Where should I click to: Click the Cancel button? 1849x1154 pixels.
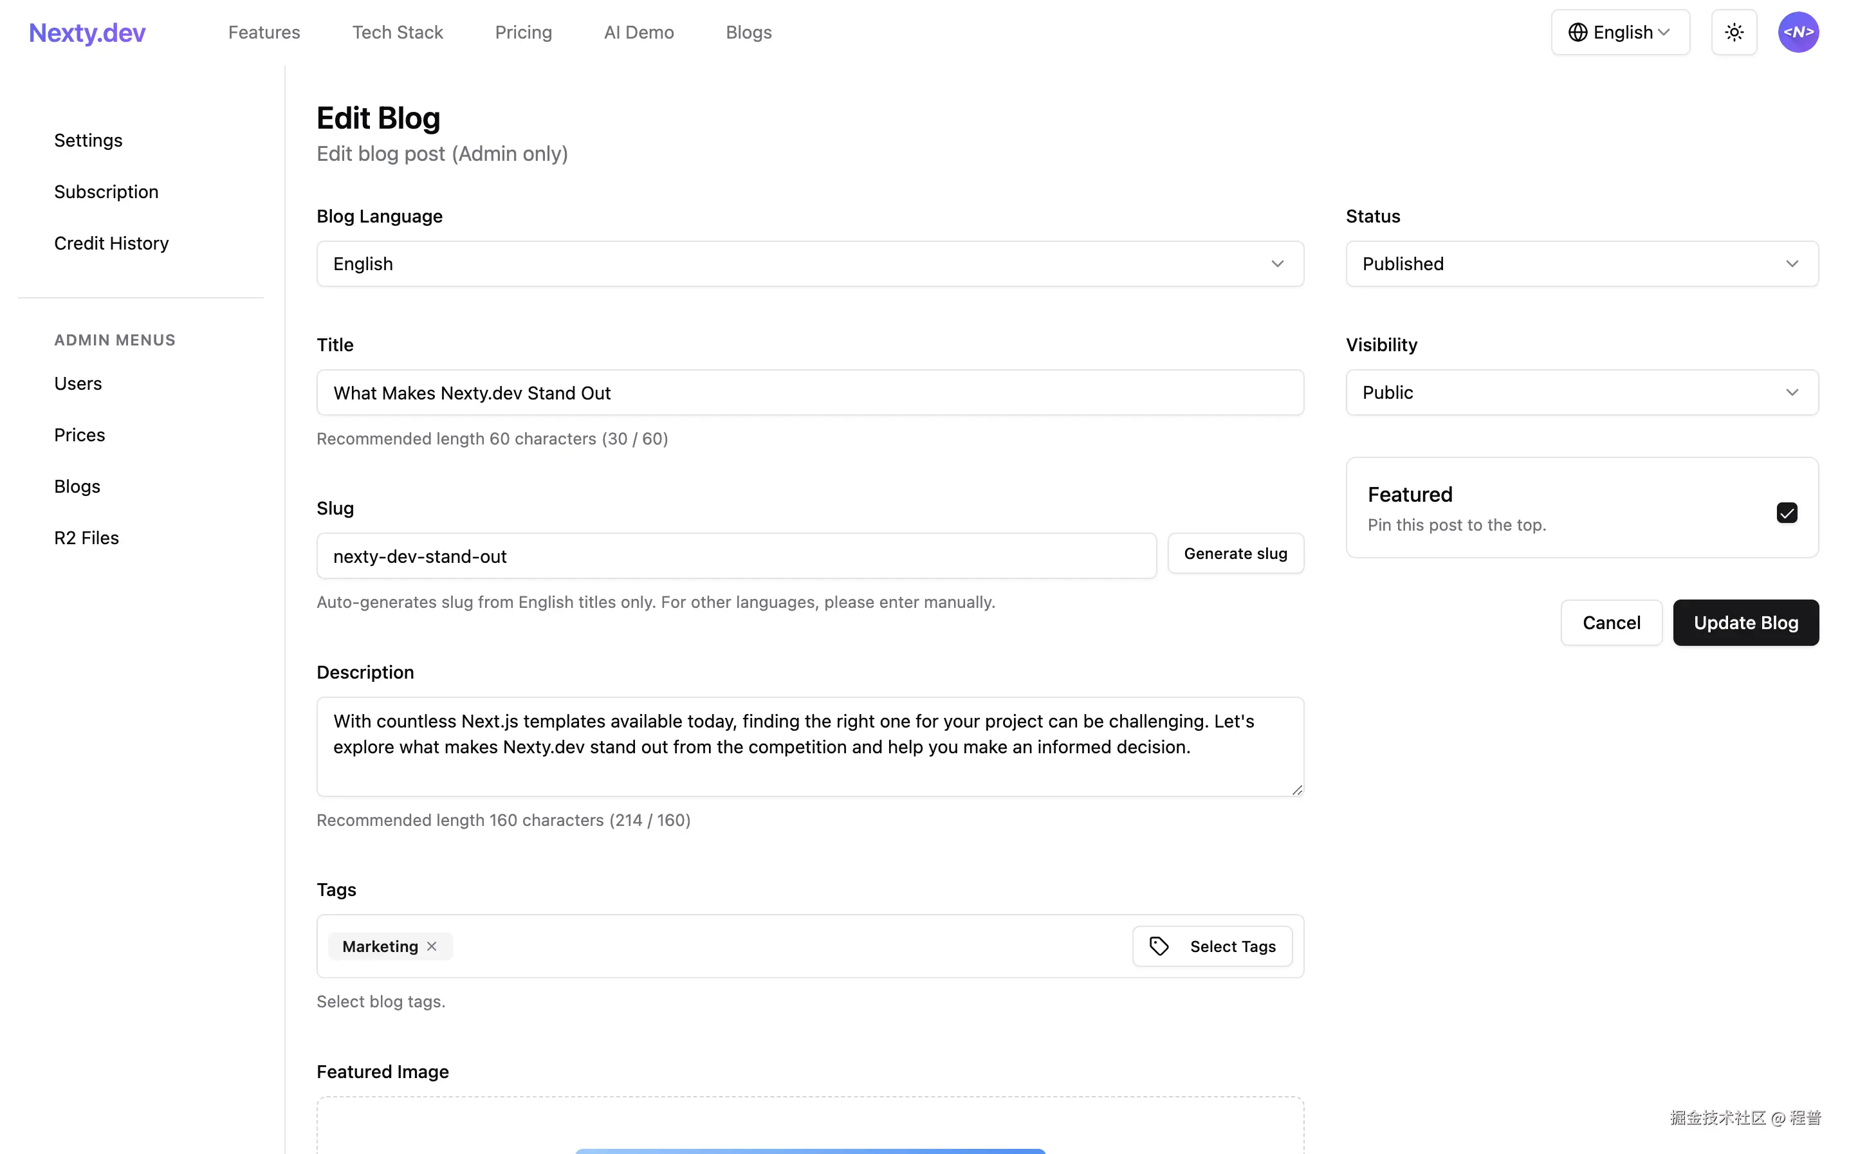1610,623
